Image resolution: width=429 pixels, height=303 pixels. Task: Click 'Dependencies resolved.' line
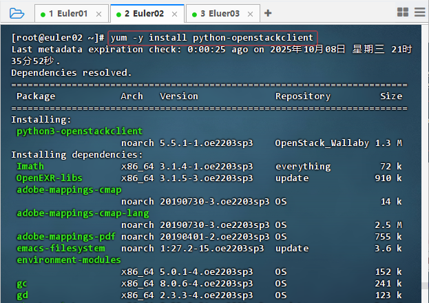(72, 73)
